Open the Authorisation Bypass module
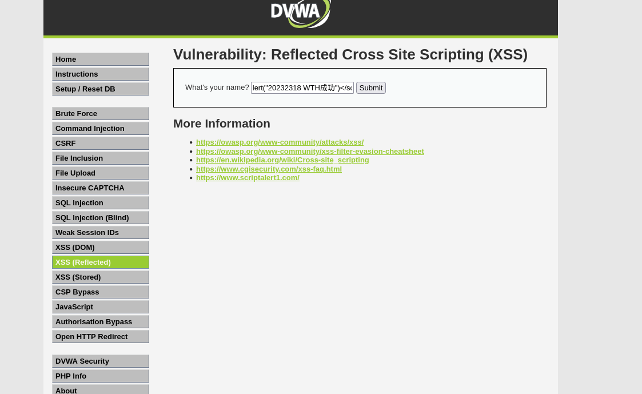This screenshot has width=642, height=394. click(x=100, y=322)
